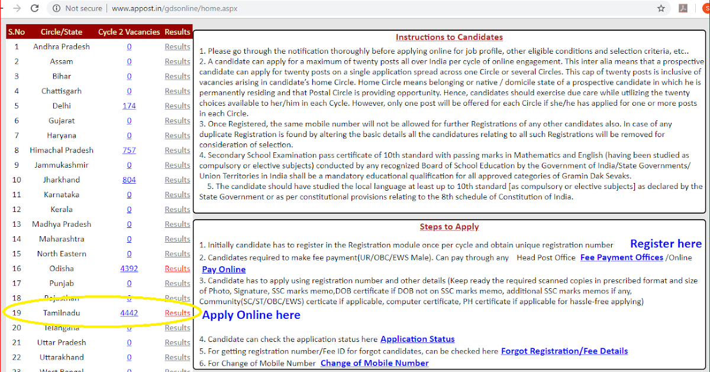Click Delhi vacancies count 174
The width and height of the screenshot is (710, 372).
[x=129, y=106]
